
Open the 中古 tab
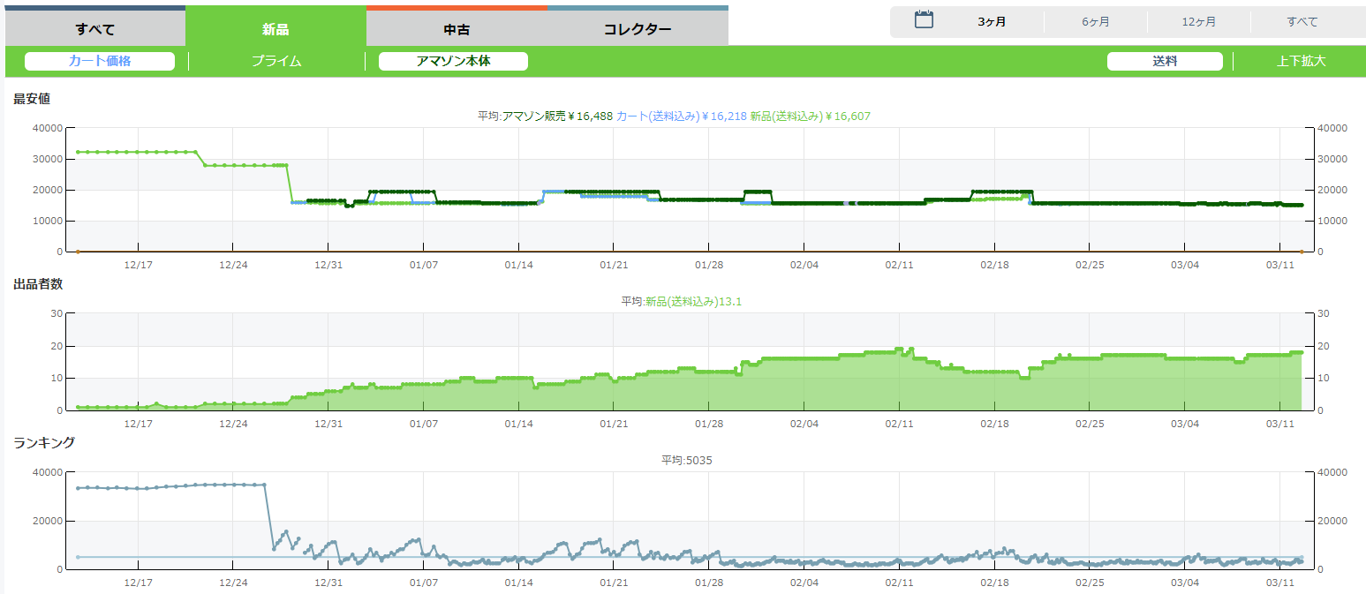tap(457, 29)
